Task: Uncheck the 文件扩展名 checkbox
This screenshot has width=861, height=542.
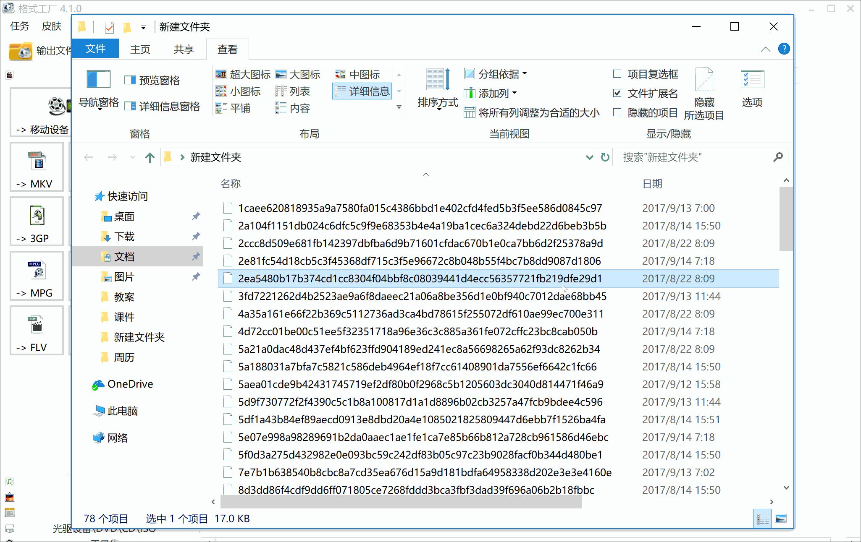Action: [x=617, y=93]
